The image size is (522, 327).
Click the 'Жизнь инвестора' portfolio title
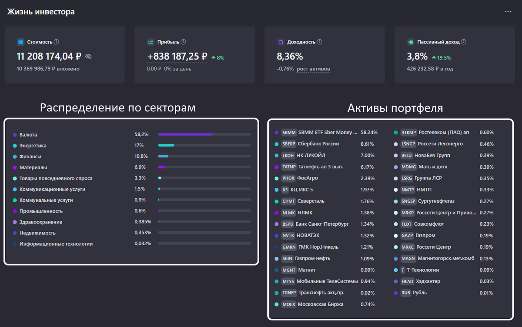[41, 12]
